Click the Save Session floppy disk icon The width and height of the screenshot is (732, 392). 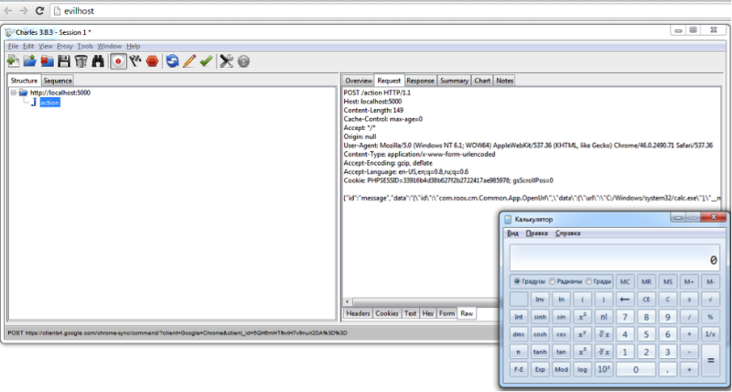click(x=64, y=60)
